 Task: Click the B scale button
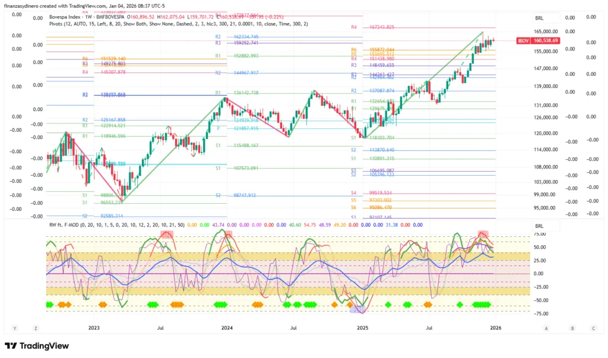click(x=572, y=328)
